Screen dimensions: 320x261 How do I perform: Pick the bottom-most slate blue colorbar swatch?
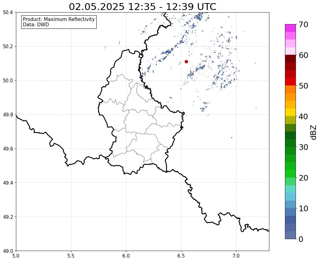(290, 235)
